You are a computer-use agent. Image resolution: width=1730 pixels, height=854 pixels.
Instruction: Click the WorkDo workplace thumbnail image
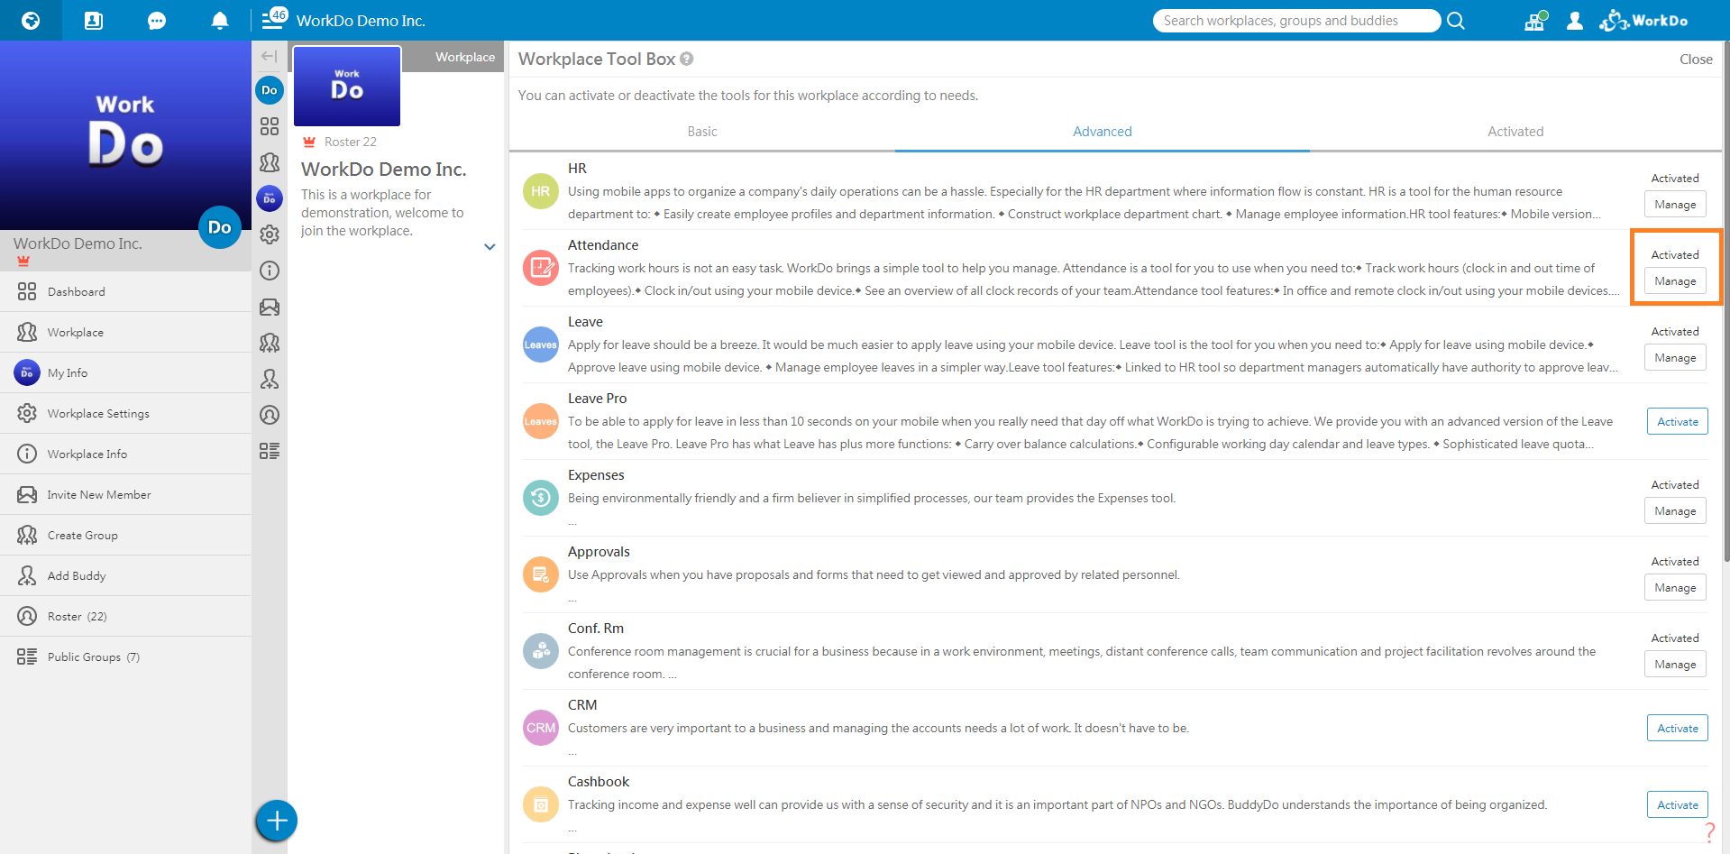click(x=347, y=86)
